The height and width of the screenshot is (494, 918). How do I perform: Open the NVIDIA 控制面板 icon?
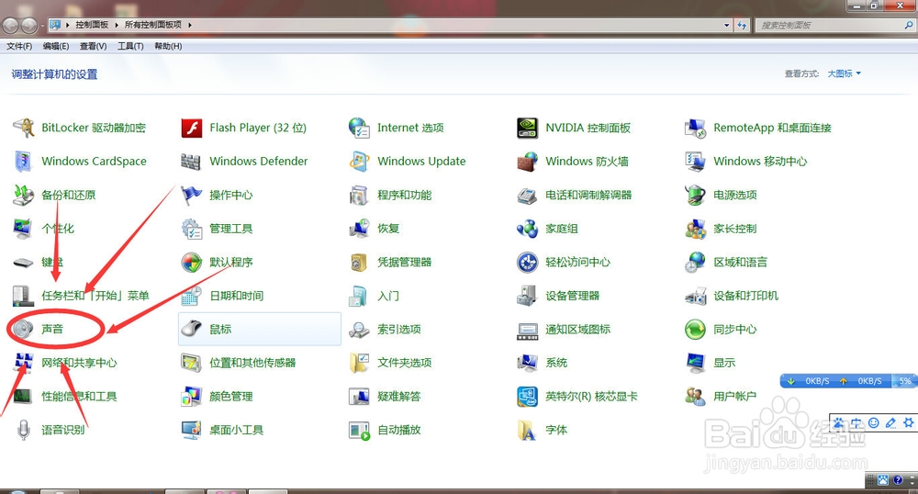[527, 128]
